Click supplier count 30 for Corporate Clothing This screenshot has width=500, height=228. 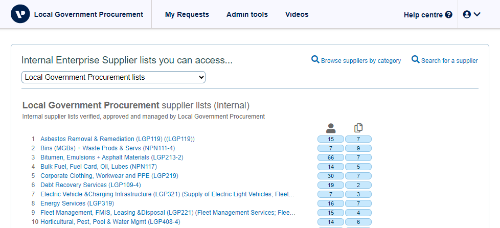(331, 176)
